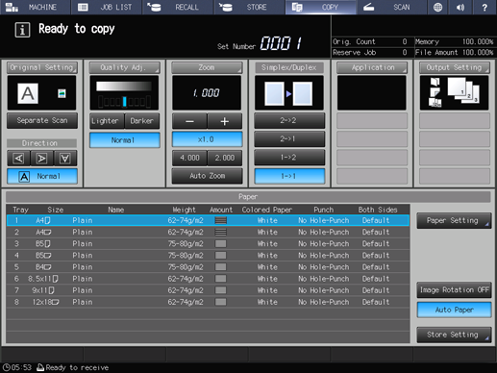Rotate direction to left-facing A icon

pyautogui.click(x=18, y=159)
